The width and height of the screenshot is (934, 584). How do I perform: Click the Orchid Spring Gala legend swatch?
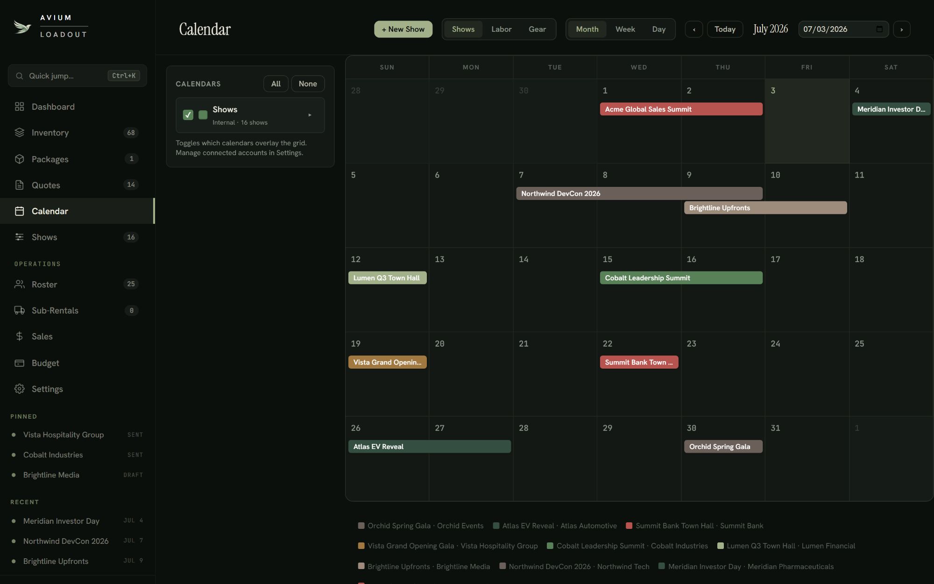pyautogui.click(x=361, y=526)
